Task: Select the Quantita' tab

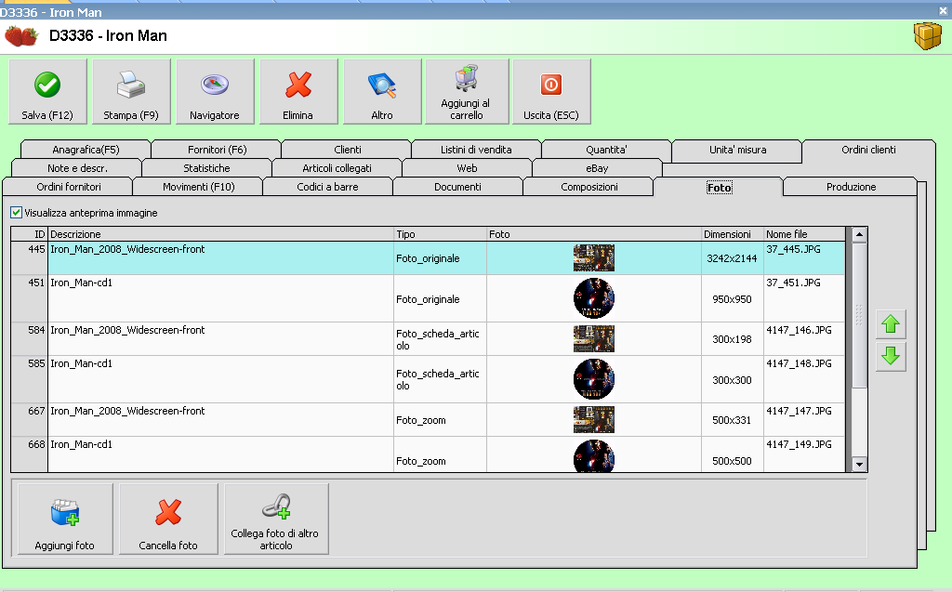Action: 606,150
